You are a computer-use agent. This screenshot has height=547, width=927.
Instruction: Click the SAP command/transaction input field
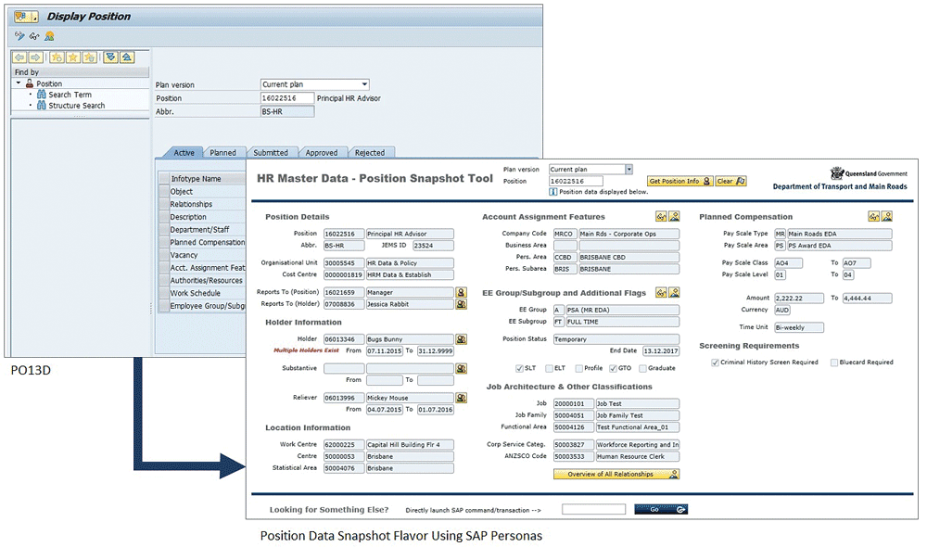(593, 509)
